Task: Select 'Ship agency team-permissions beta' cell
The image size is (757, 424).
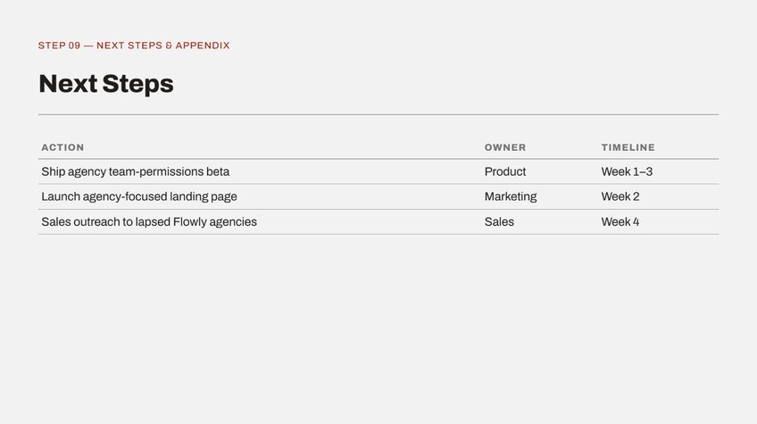Action: (135, 172)
